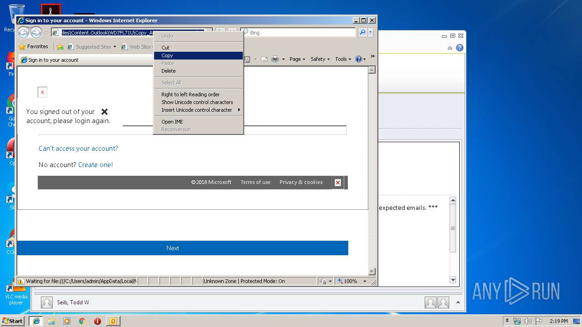Click the Forward navigation arrow in Internet Explorer
Screen dimensions: 582x327
(36, 32)
